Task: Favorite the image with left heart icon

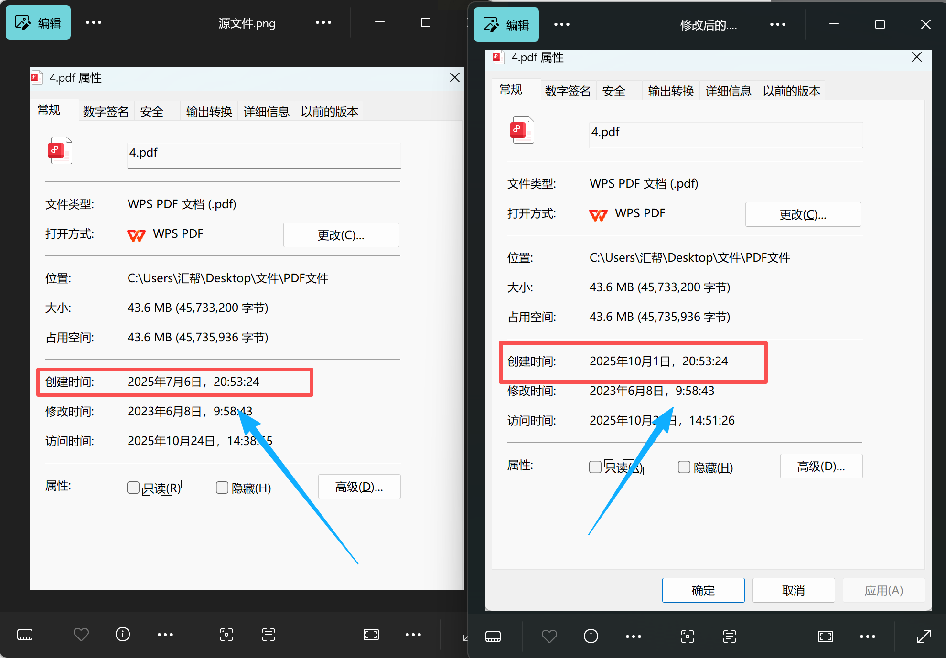Action: 81,635
